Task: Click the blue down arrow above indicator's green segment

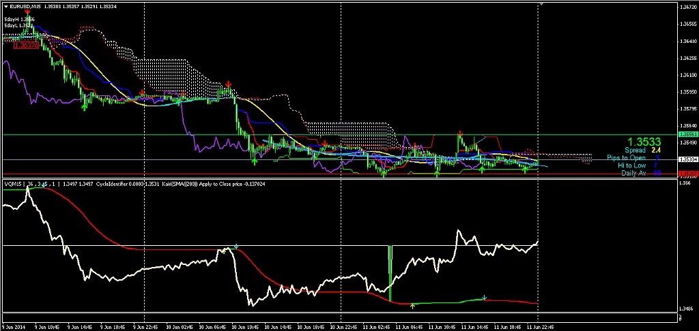Action: coord(484,297)
